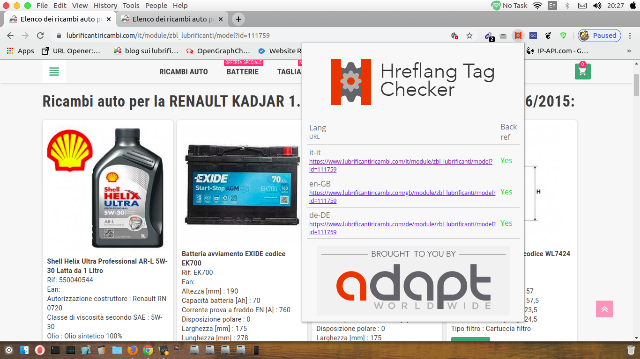
Task: Open the green shield VPN extension
Action: (563, 36)
